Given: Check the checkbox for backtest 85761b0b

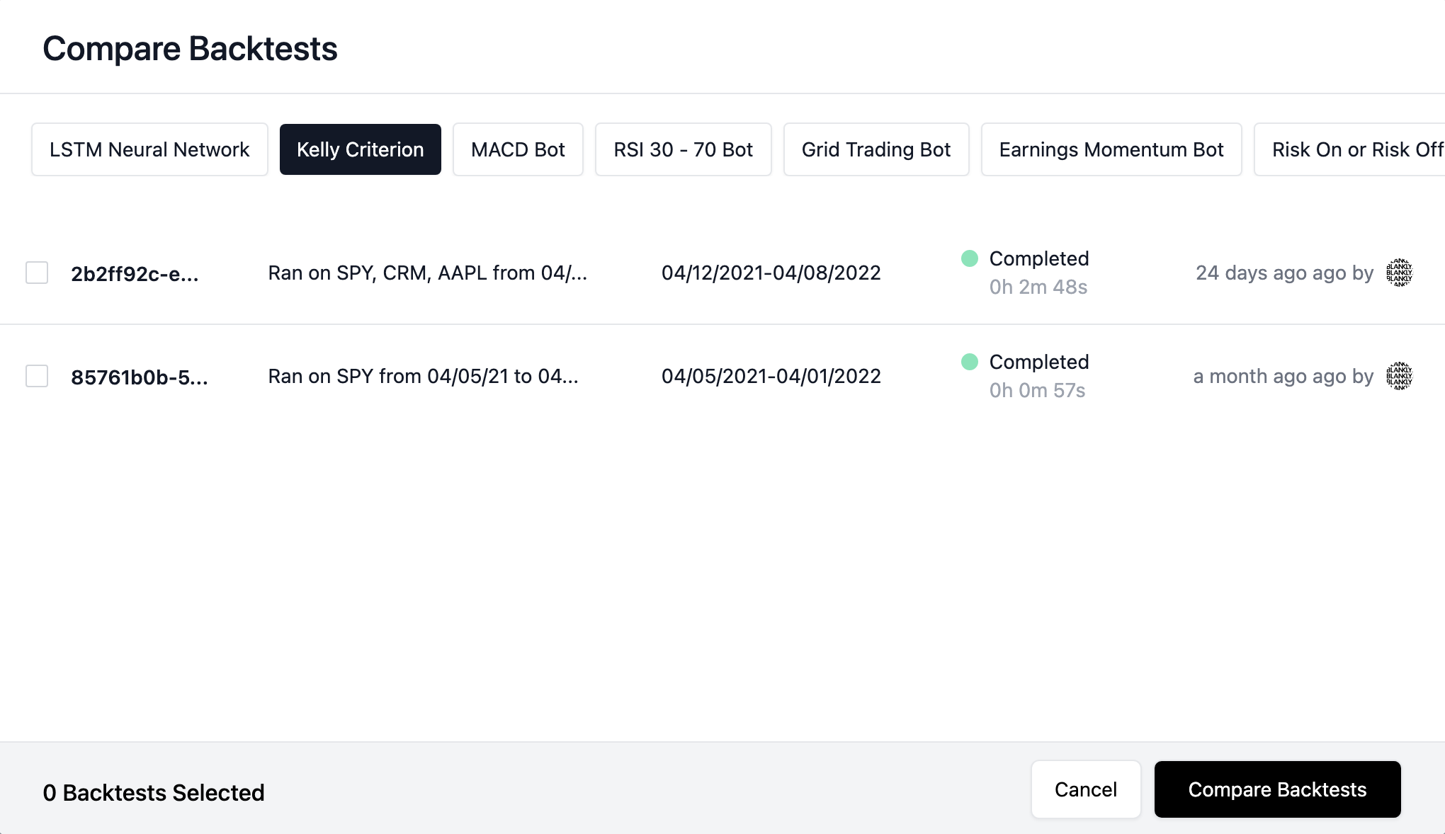Looking at the screenshot, I should (x=37, y=376).
